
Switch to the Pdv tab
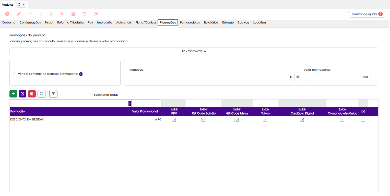coord(90,22)
